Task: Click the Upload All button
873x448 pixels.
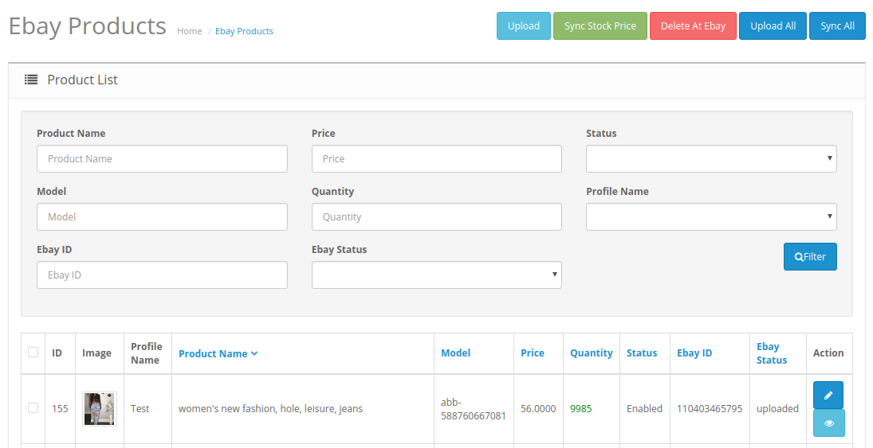Action: point(773,25)
